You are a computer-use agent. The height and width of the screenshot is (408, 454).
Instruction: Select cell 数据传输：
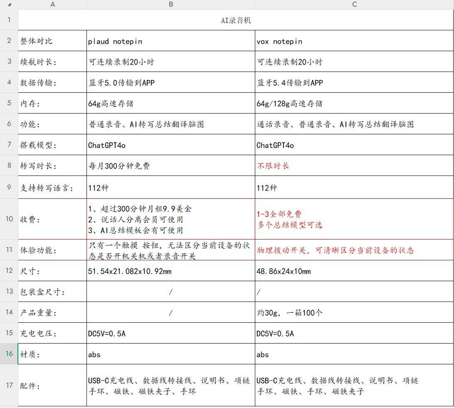pyautogui.click(x=52, y=82)
